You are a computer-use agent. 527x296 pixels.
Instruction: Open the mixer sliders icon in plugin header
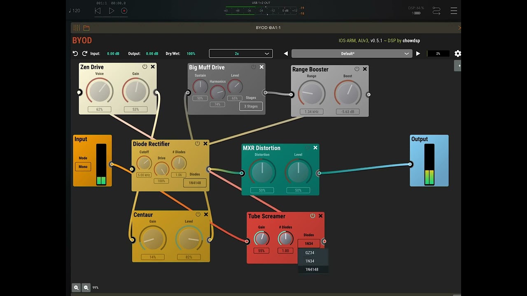click(77, 28)
